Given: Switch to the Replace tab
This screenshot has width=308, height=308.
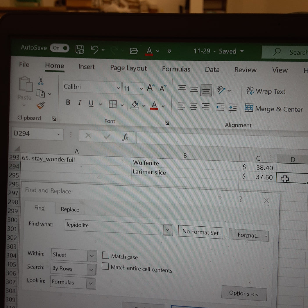Looking at the screenshot, I should 70,209.
